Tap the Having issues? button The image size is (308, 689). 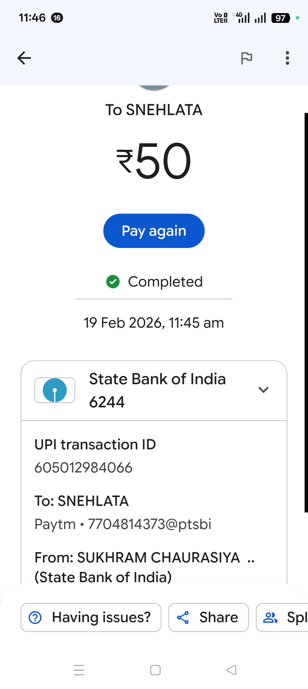(91, 617)
